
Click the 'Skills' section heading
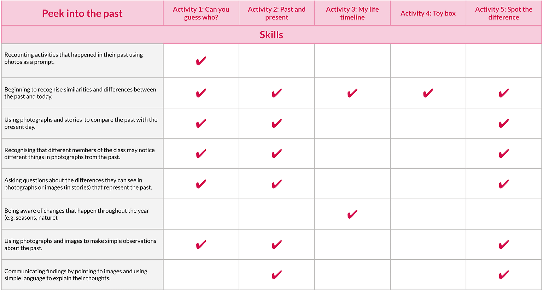click(271, 35)
